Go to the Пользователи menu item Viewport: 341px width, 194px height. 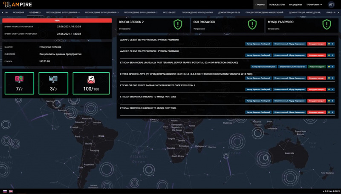(277, 5)
